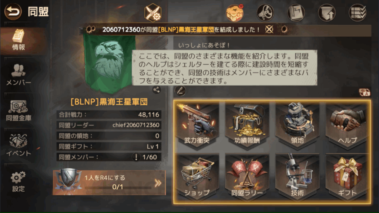Open the 技術 microscope tile
The width and height of the screenshot is (379, 213).
tap(297, 177)
